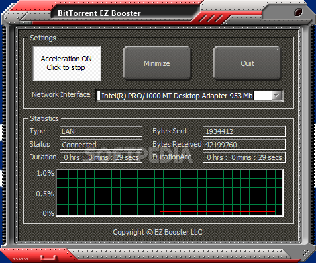
Task: Stop acceleration with the Acceleration ON button
Action: (x=67, y=63)
